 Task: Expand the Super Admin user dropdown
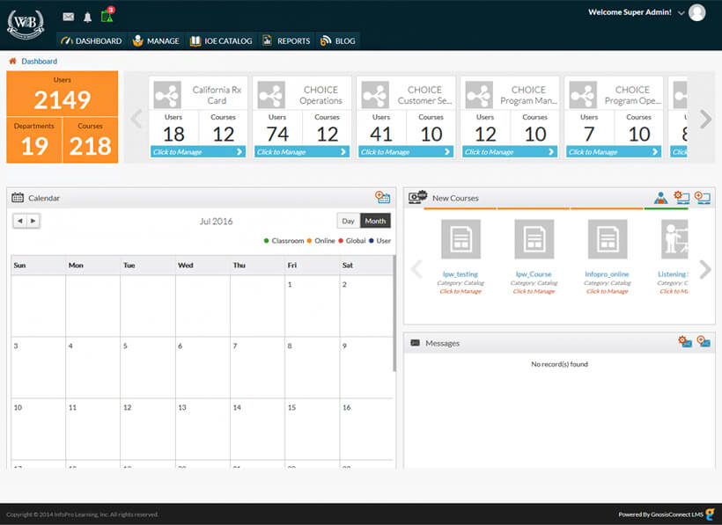[x=681, y=13]
